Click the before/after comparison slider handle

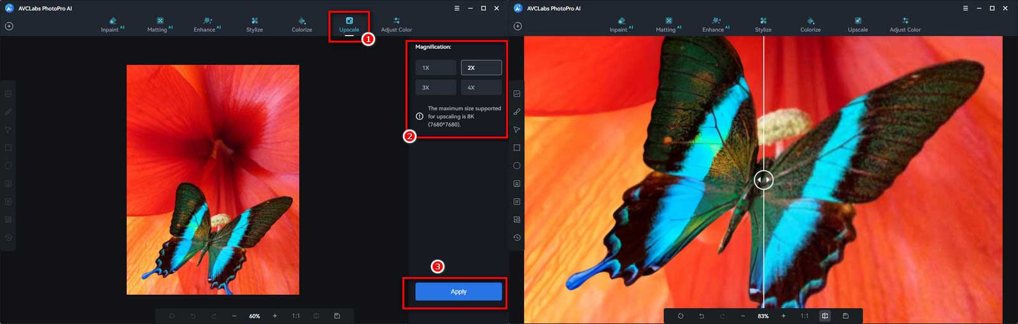(764, 180)
